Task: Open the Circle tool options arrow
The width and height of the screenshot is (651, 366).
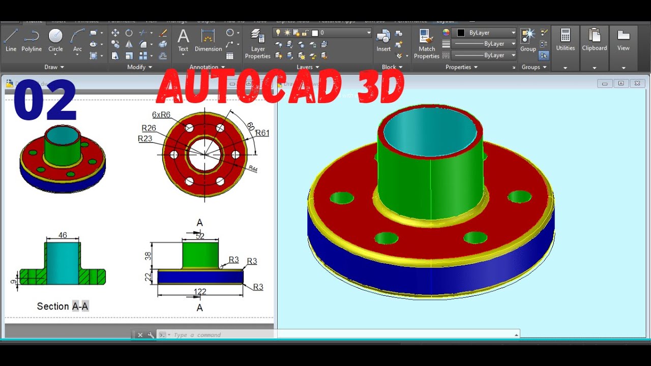Action: pos(55,56)
